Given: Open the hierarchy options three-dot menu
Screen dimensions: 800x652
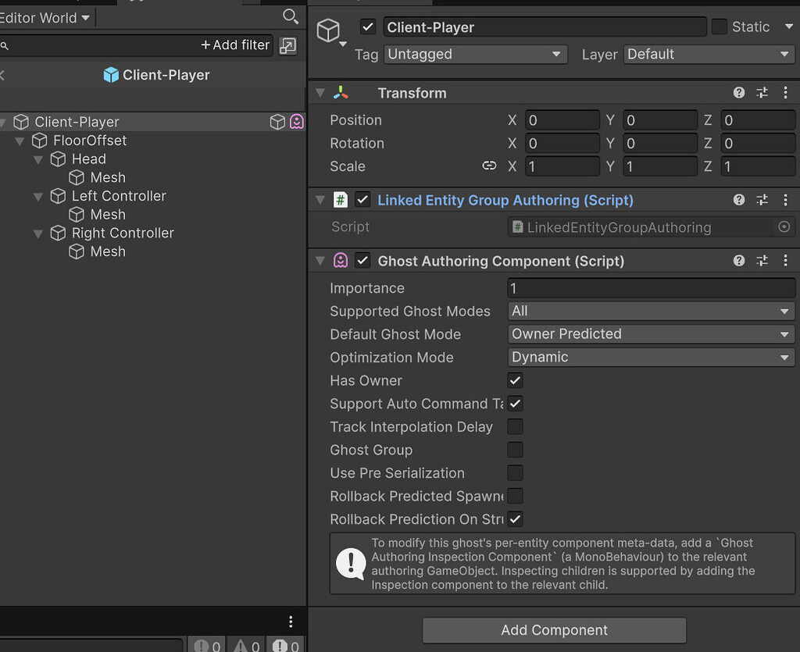Looking at the screenshot, I should (291, 622).
